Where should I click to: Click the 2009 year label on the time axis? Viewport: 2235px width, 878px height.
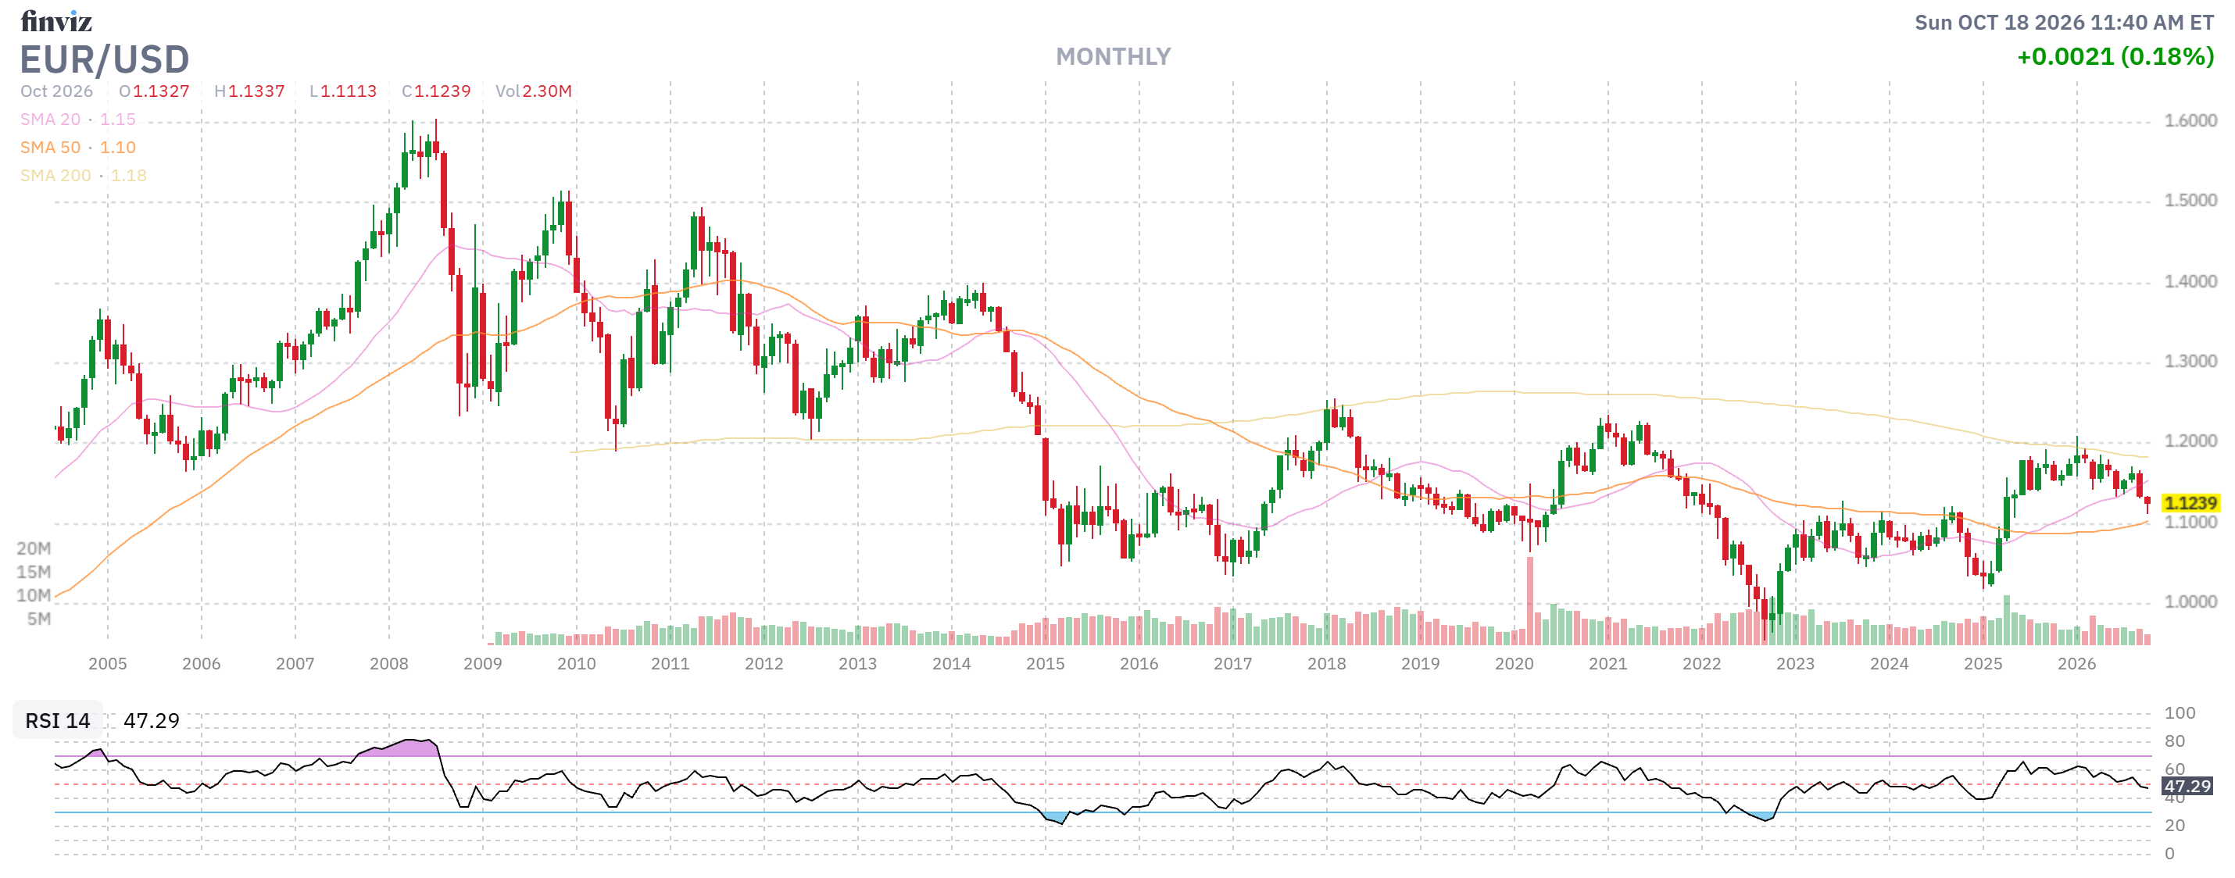482,664
